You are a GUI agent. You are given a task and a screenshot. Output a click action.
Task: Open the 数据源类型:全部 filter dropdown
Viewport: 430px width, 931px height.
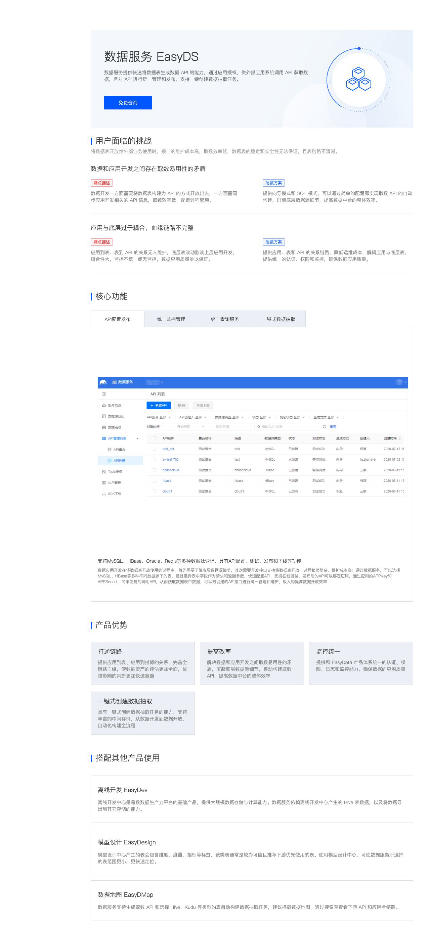229,417
